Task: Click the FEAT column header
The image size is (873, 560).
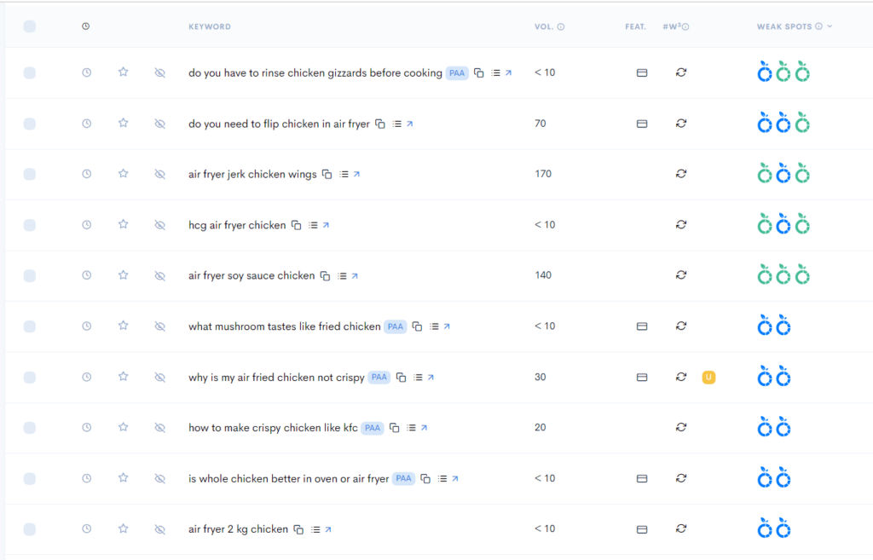Action: click(635, 26)
